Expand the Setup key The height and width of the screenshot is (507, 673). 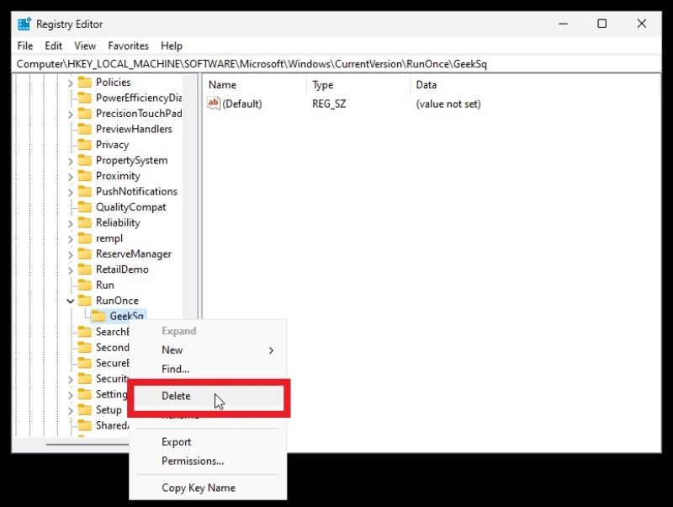click(71, 410)
